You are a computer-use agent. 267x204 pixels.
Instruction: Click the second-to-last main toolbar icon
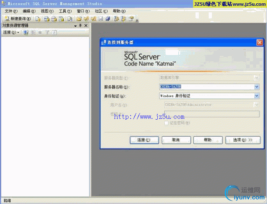(x=124, y=19)
